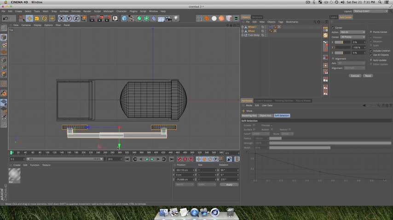The height and width of the screenshot is (220, 393).
Task: Open the Layout dropdown Startup (User)
Action: (x=371, y=11)
